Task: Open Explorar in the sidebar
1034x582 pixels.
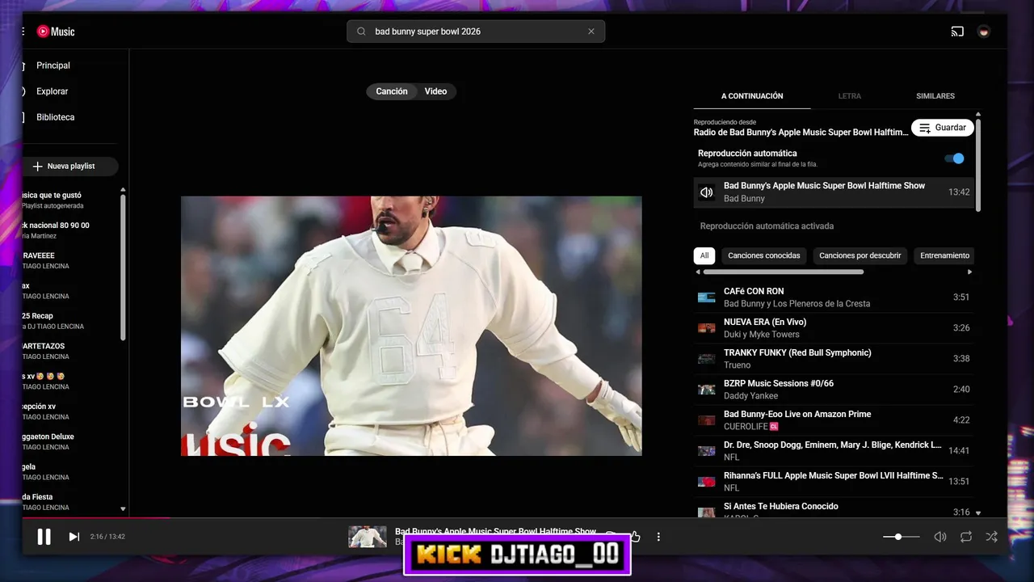Action: [x=53, y=91]
